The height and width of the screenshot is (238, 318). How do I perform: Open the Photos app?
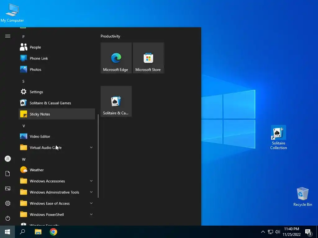(57, 69)
